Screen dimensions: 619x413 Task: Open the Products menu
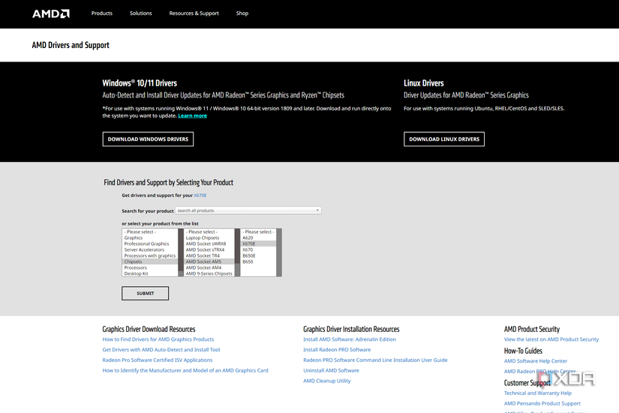(x=102, y=14)
